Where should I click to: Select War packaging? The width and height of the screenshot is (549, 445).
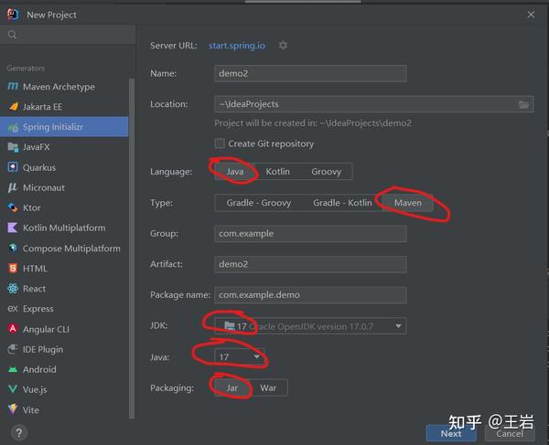click(268, 387)
